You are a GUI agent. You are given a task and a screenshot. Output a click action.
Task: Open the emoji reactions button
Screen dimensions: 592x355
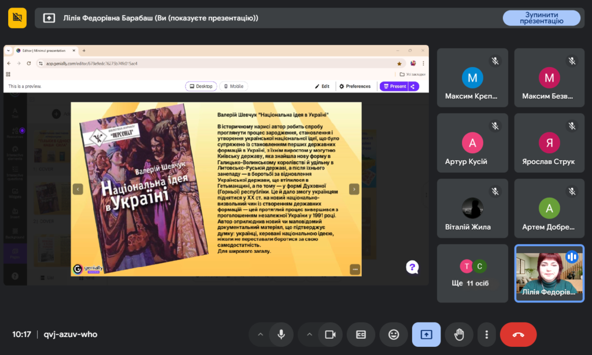394,334
